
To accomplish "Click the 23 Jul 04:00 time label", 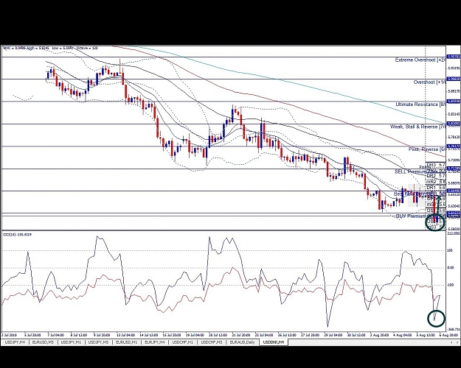I will click(264, 335).
